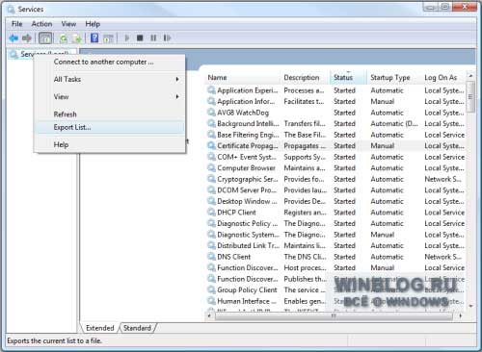Click gear icon of Application Experience service
This screenshot has height=352, width=482.
click(211, 90)
